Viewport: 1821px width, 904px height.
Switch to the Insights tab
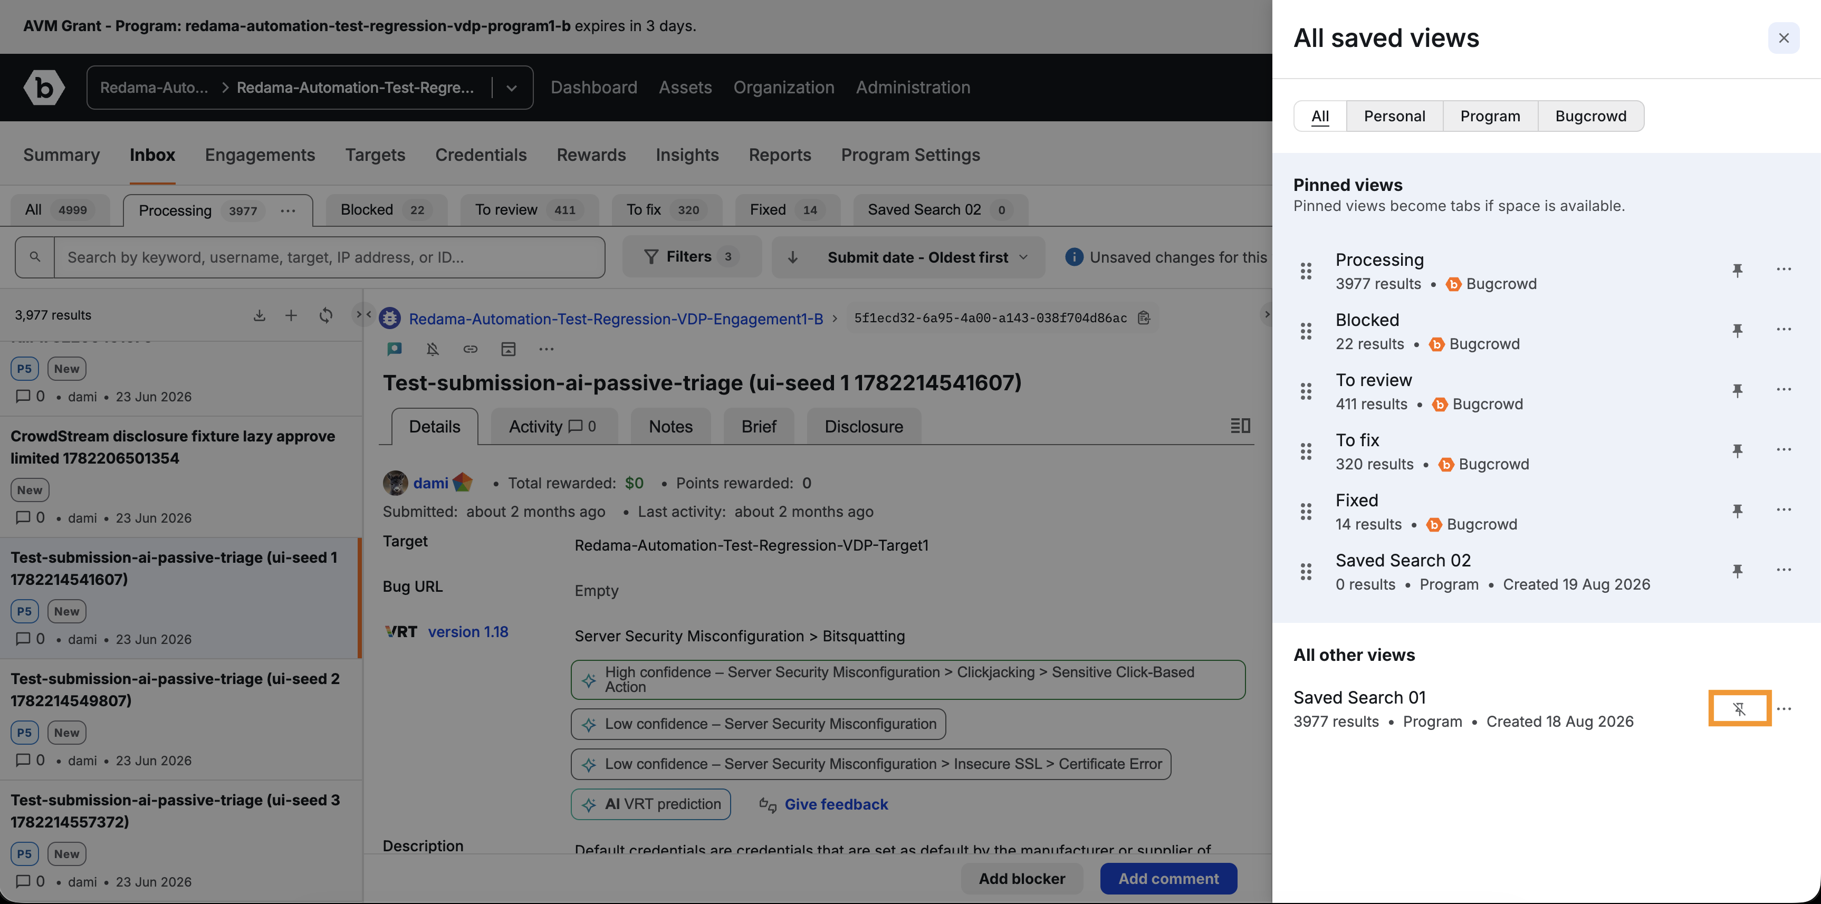[687, 155]
